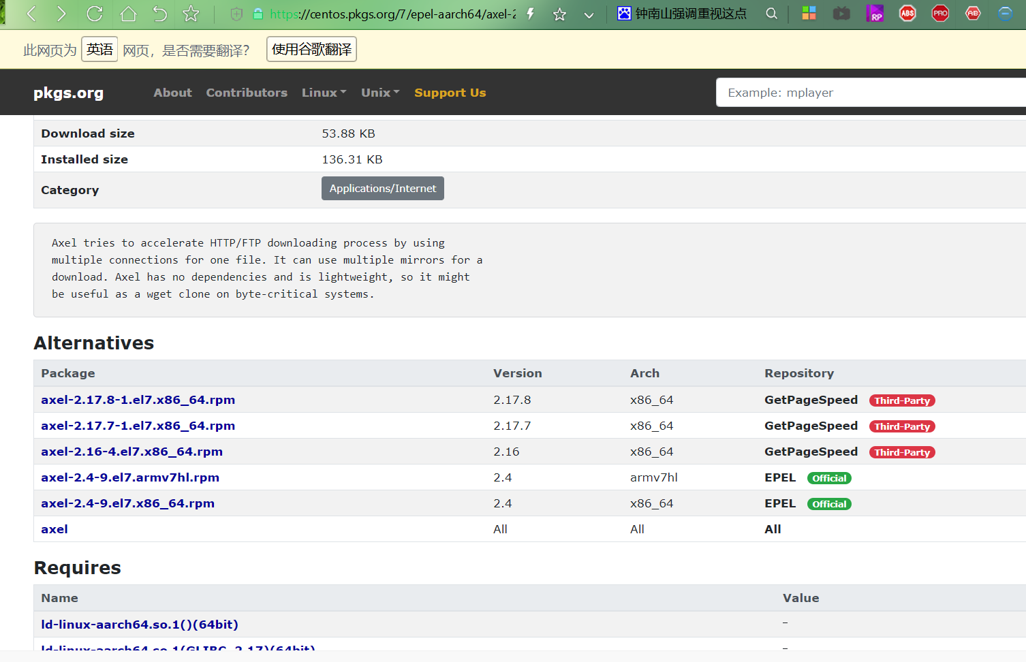1026x662 pixels.
Task: Click Official badge in axel-2.4-9.el7.x86_64 row
Action: tap(829, 504)
